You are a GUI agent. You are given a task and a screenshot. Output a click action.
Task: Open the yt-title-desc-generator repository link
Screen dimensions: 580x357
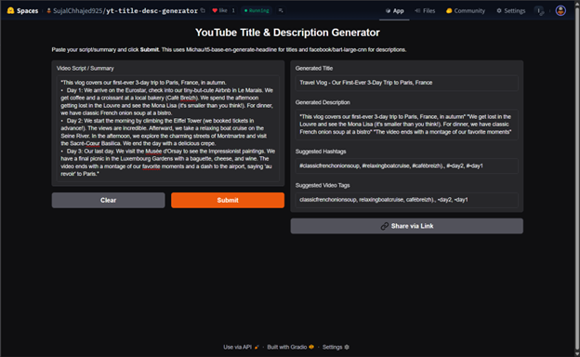[152, 11]
